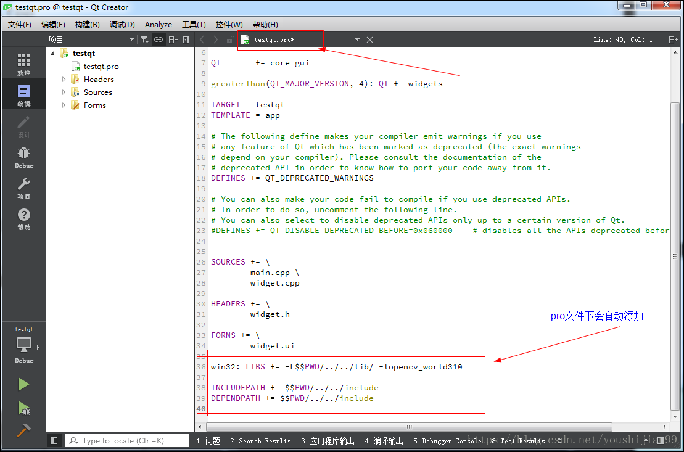This screenshot has height=452, width=684.
Task: Place cursor on DEFINES += QT_DEPRECATED_WARNINGS line
Action: pyautogui.click(x=292, y=178)
